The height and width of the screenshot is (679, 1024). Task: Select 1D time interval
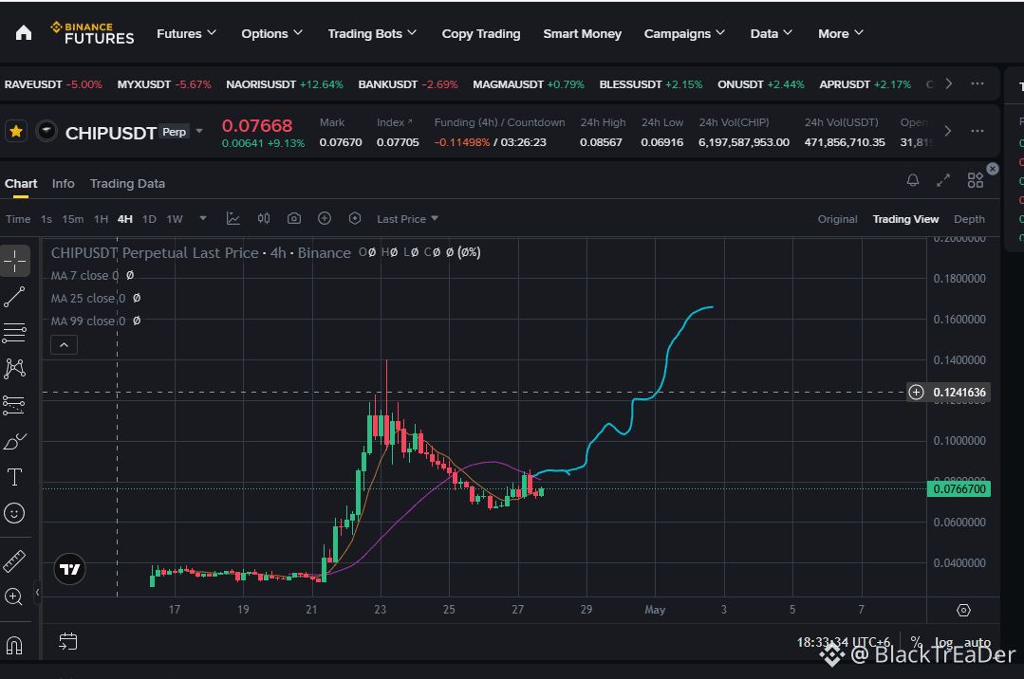(149, 219)
